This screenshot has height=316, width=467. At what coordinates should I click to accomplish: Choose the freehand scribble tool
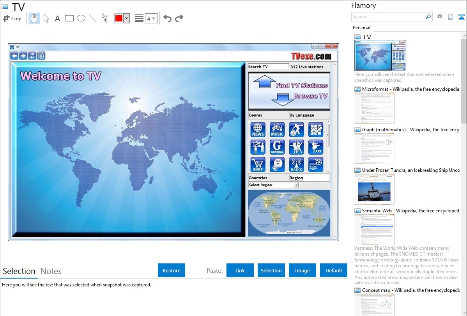pos(104,18)
